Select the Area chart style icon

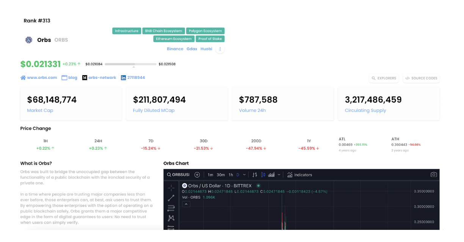pyautogui.click(x=271, y=175)
